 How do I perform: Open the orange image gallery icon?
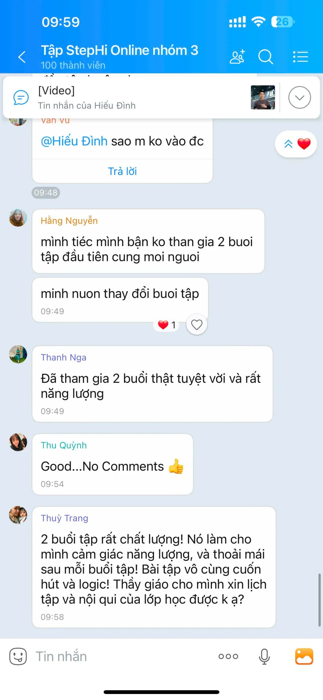304,656
